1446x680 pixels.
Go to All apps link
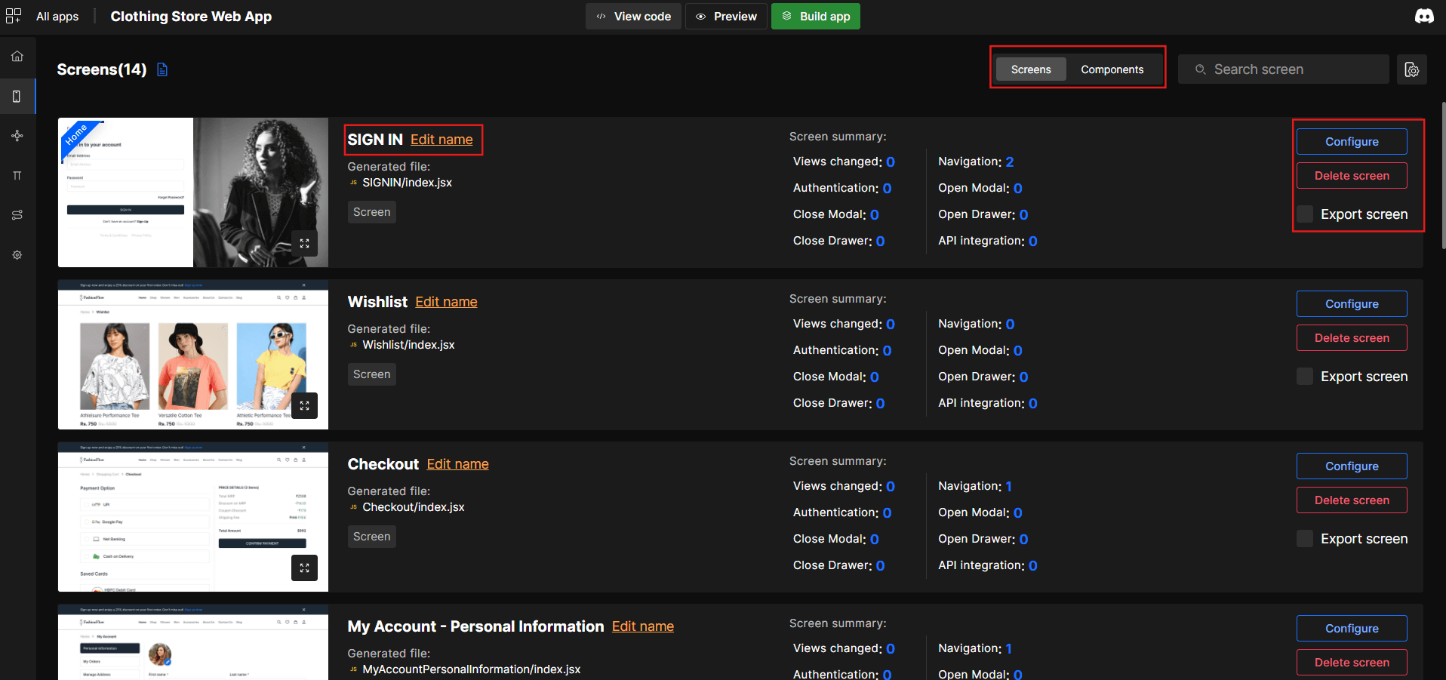(57, 17)
